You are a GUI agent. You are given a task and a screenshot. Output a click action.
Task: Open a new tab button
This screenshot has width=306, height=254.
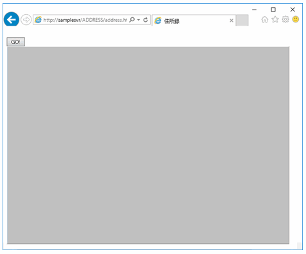242,21
